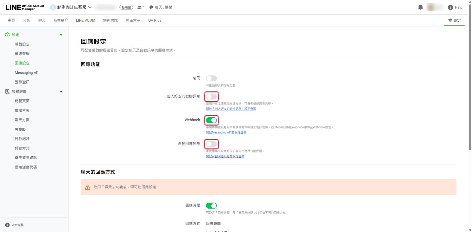Open the 擴充功能 tab
Screen dimensions: 472x232
point(110,20)
